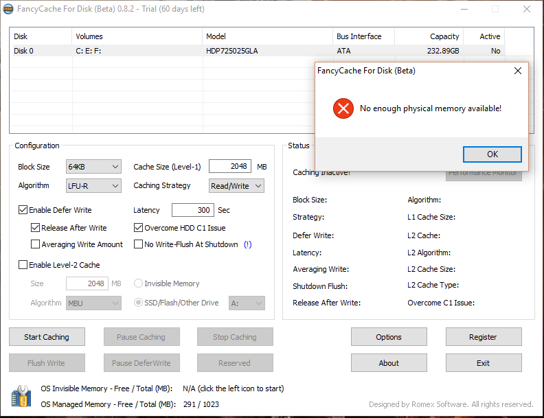Image resolution: width=544 pixels, height=418 pixels.
Task: Click the Cache Size (Level-1) input field
Action: tap(230, 166)
